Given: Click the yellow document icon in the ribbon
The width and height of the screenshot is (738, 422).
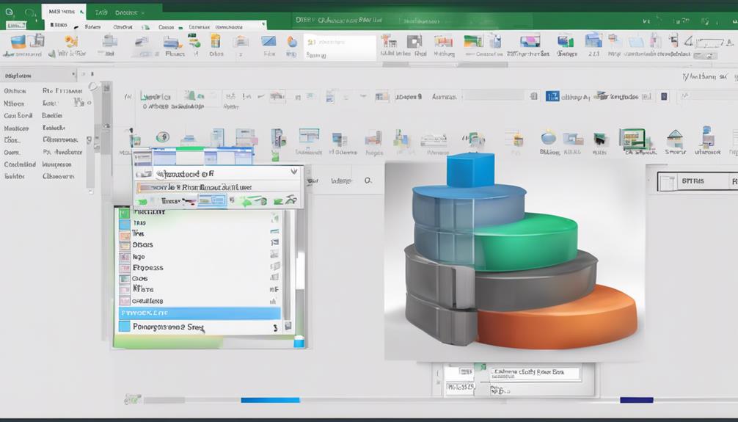Looking at the screenshot, I should click(x=216, y=41).
